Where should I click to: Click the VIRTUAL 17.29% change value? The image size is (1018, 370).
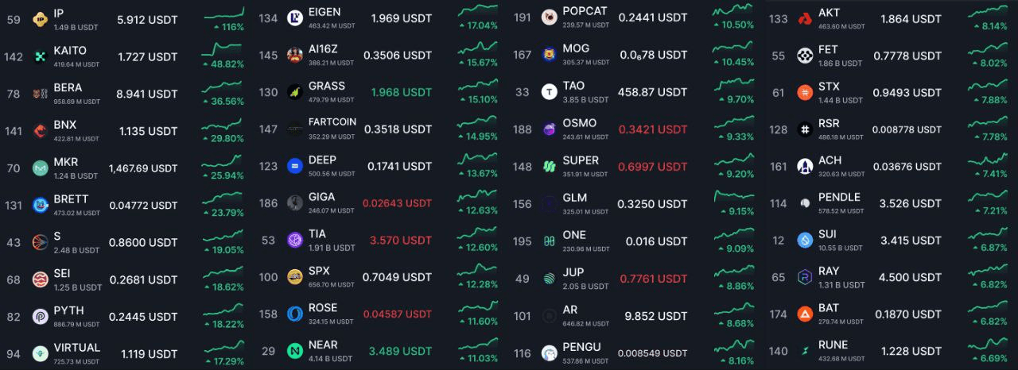226,361
